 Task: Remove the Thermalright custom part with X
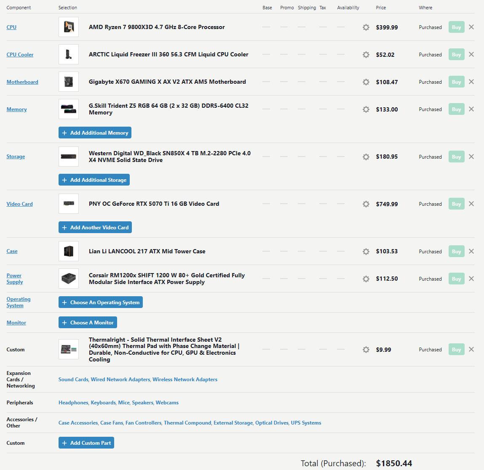pos(471,349)
